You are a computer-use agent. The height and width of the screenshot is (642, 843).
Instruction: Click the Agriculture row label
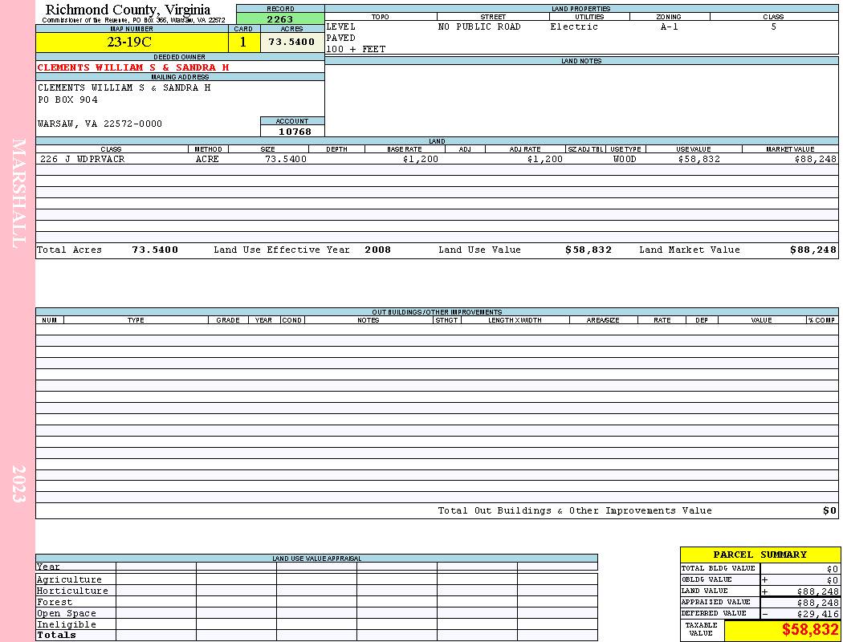(69, 579)
